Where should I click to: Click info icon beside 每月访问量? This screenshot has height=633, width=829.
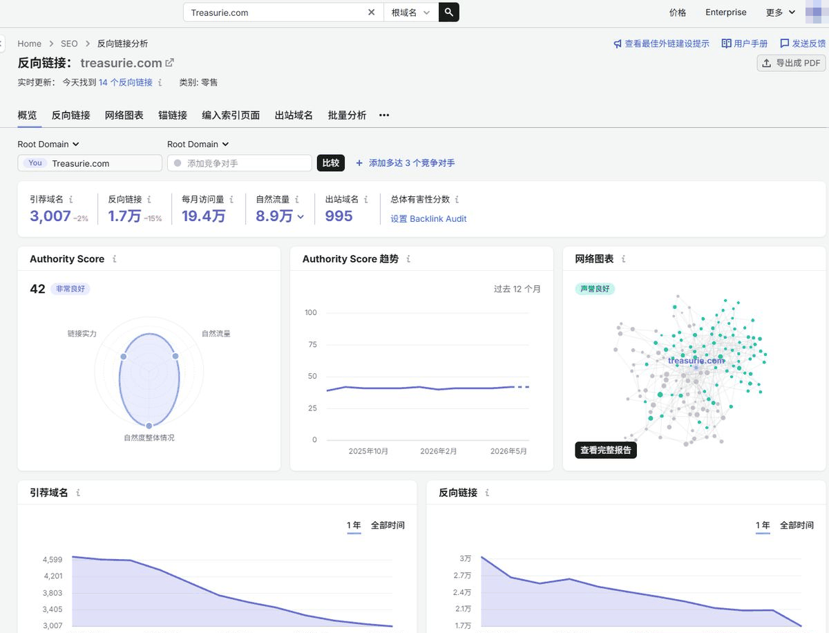(231, 199)
